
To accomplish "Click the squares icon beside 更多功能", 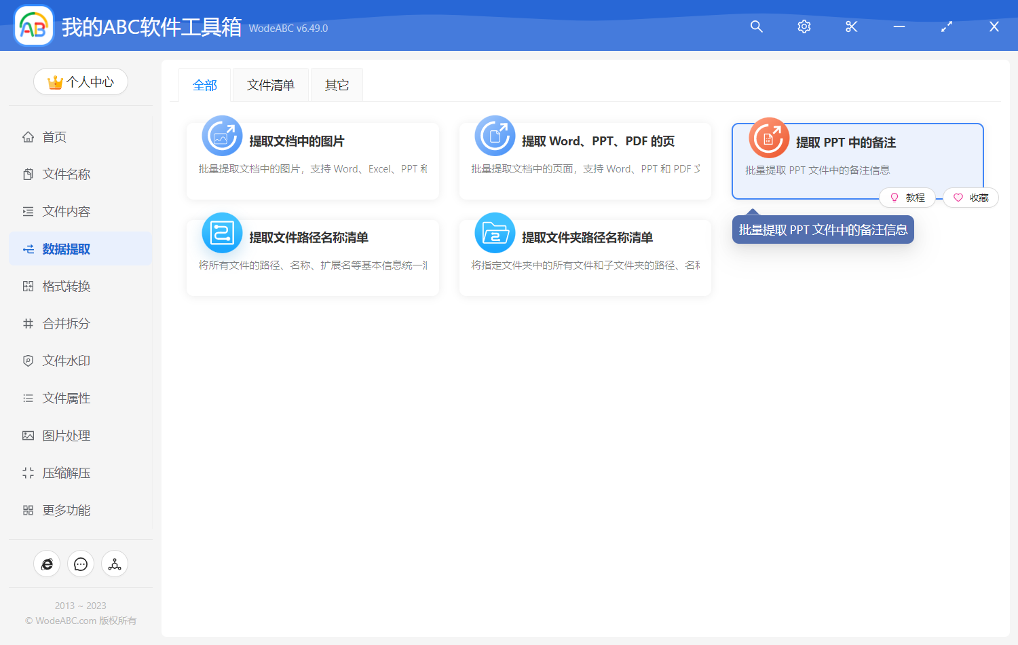I will pos(28,511).
